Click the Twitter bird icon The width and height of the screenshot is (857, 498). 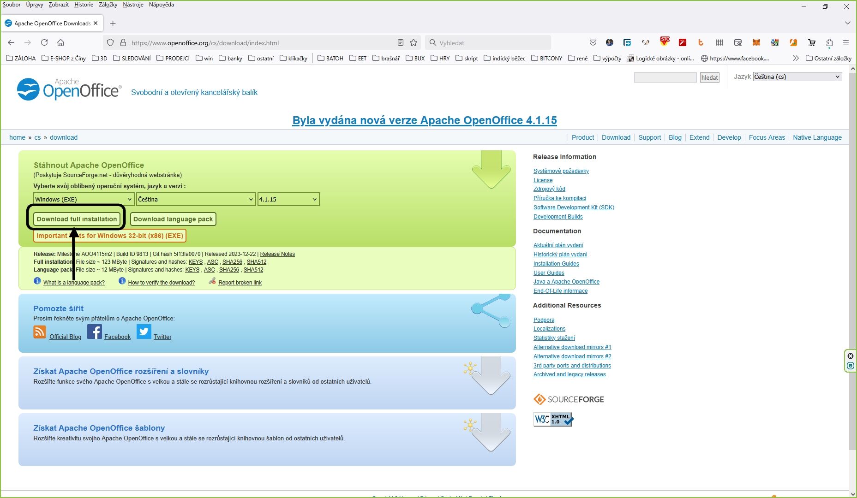click(x=144, y=332)
